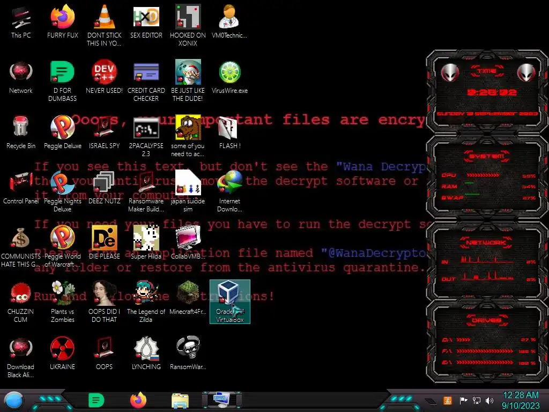Select the japan suicide sim file
This screenshot has height=412, width=549.
click(x=188, y=192)
